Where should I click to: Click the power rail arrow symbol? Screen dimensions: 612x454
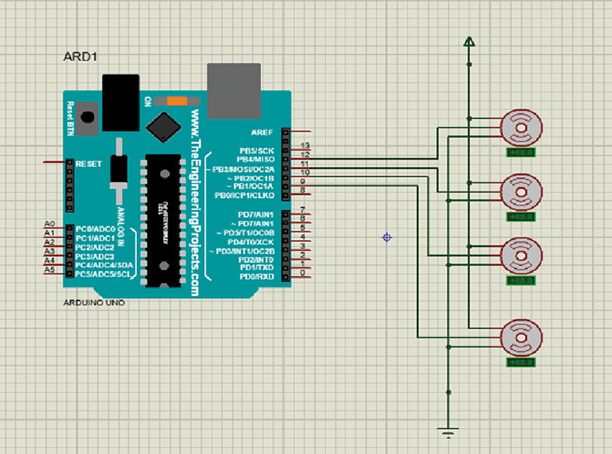pyautogui.click(x=469, y=41)
